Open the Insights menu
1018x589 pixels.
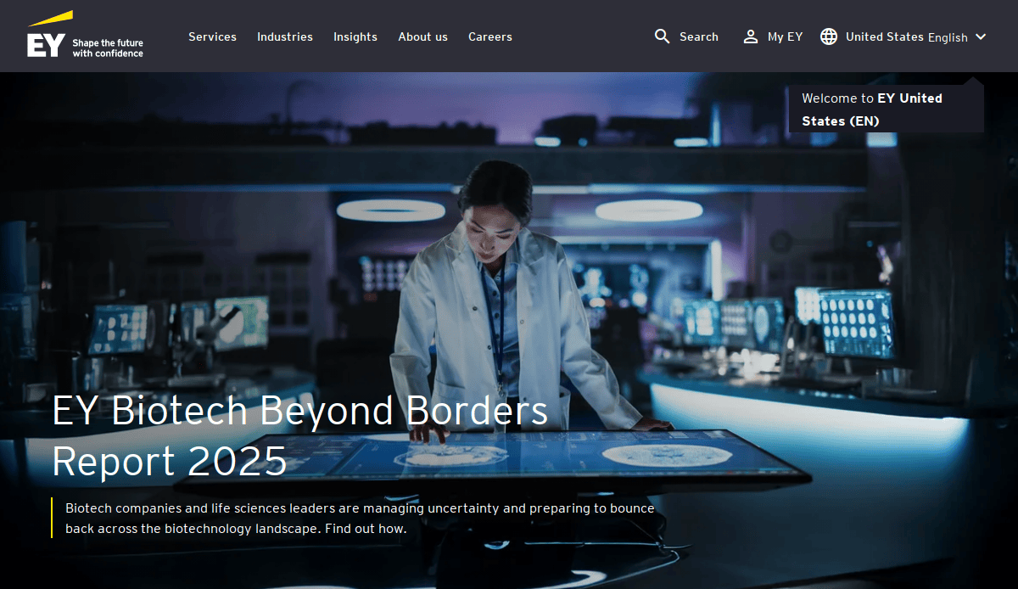[x=355, y=36]
